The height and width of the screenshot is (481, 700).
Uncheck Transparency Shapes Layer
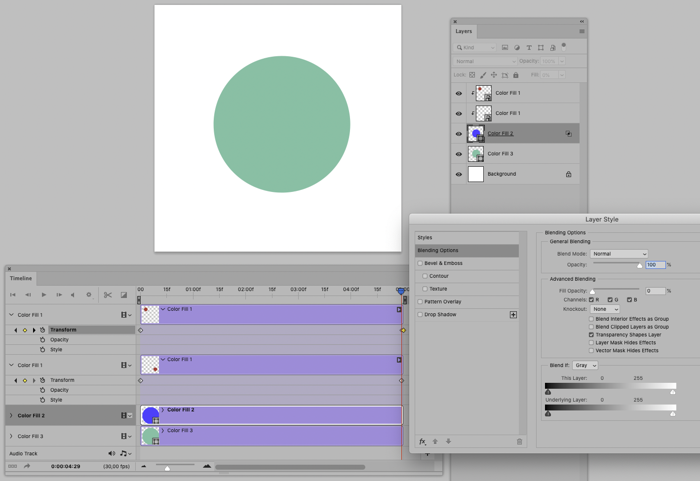[591, 334]
